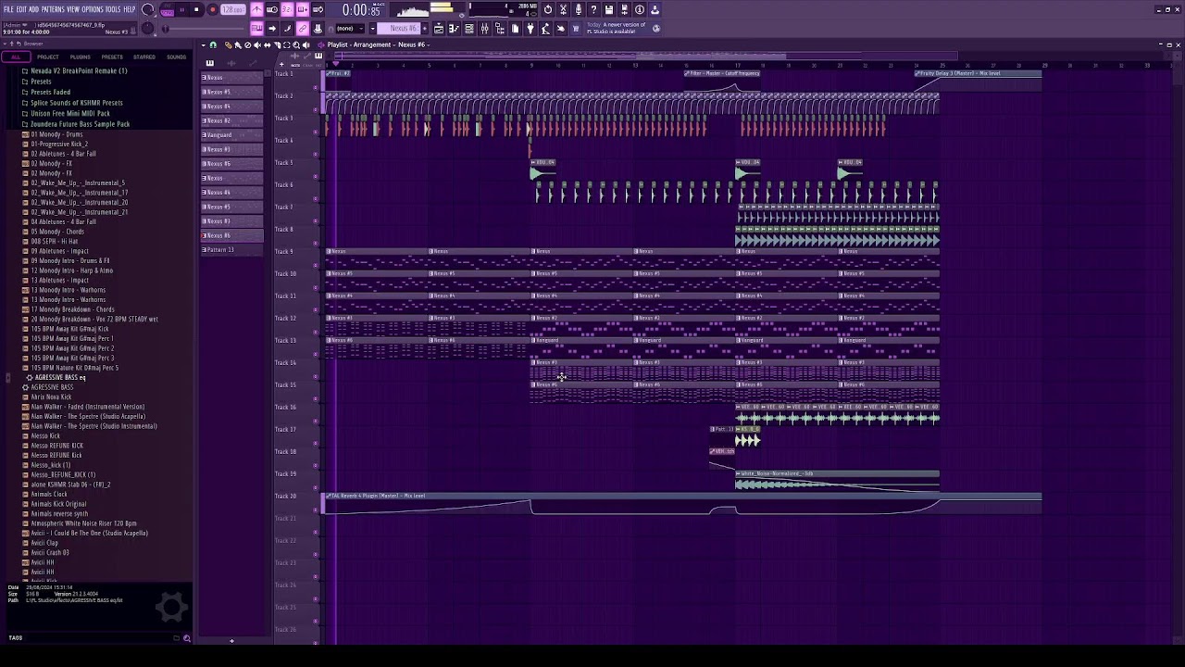1185x667 pixels.
Task: Click the help question mark icon
Action: (593, 9)
